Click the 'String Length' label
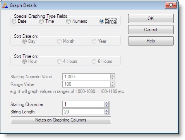 tap(22, 112)
